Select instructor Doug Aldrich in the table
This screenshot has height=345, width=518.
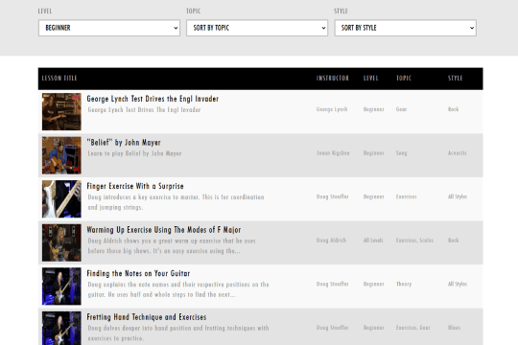pyautogui.click(x=331, y=241)
